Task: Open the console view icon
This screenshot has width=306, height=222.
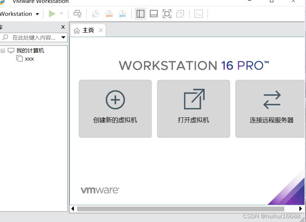Action: [x=198, y=14]
